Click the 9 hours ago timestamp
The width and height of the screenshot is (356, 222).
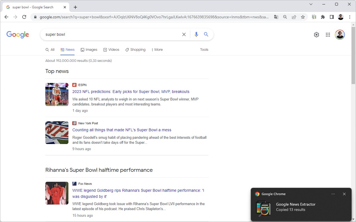pyautogui.click(x=82, y=149)
